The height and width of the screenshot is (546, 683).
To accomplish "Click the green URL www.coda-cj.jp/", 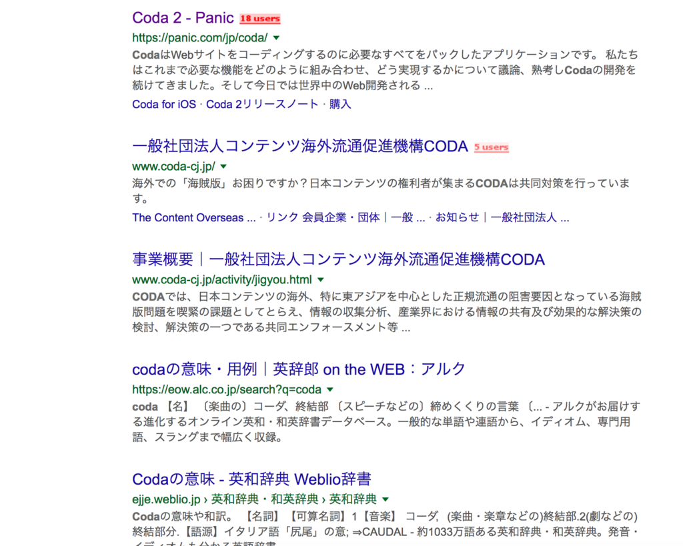I will coord(174,166).
